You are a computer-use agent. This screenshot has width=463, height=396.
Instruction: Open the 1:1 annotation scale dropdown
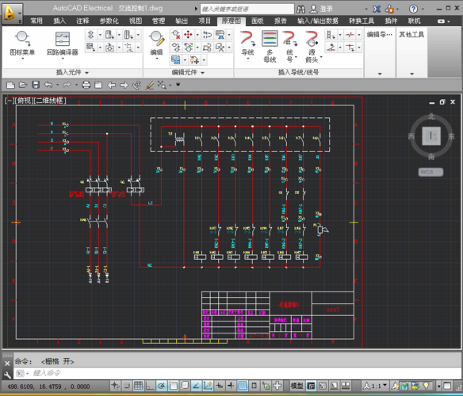(x=375, y=386)
